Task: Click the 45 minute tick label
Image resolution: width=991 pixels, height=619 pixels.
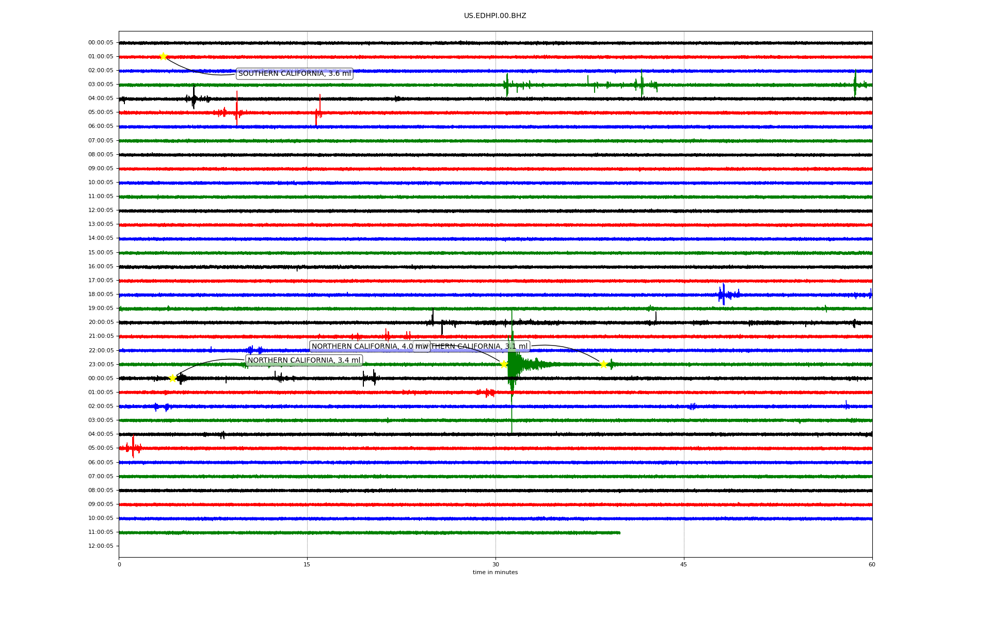Action: click(683, 564)
